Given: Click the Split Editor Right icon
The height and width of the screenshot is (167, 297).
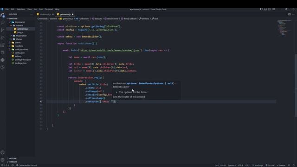Looking at the screenshot, I should click(x=289, y=14).
